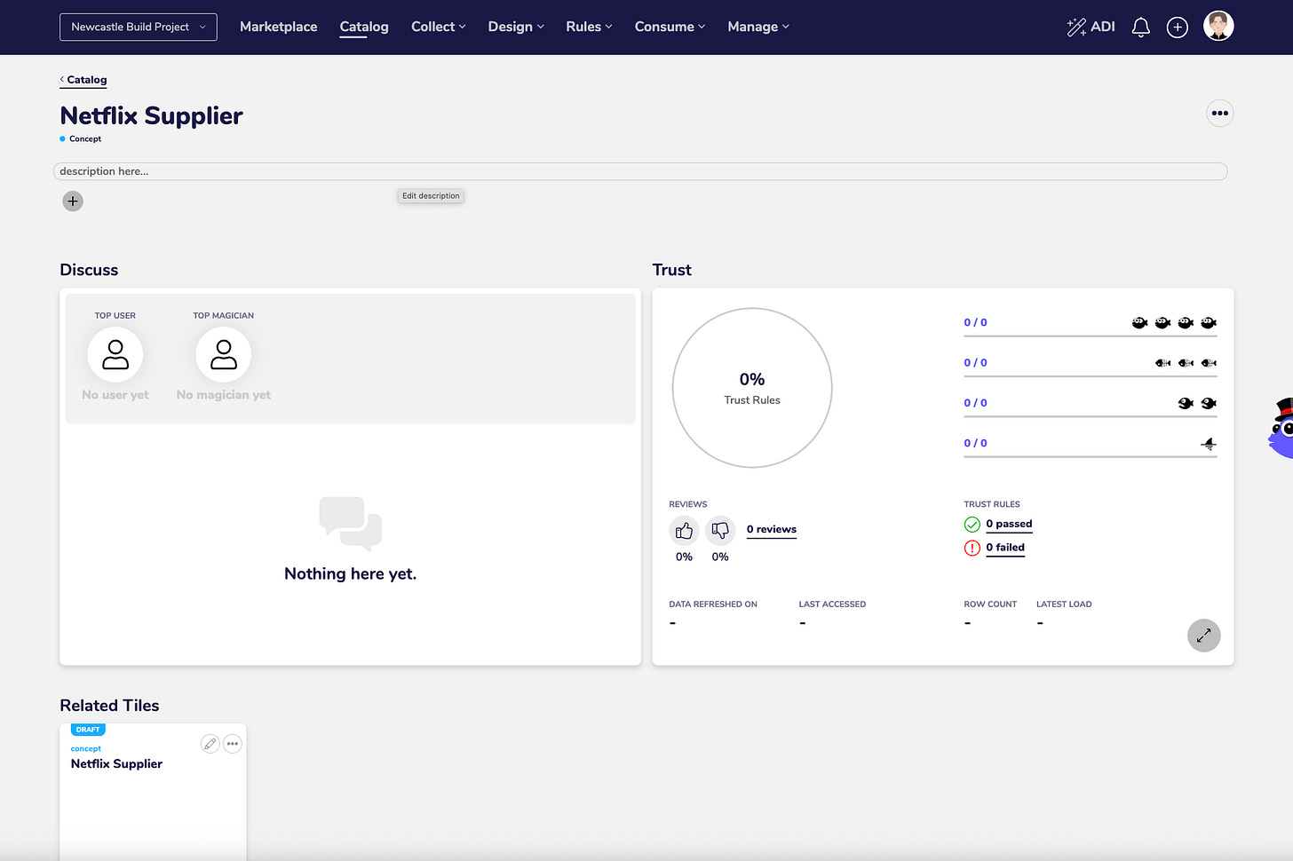The image size is (1293, 861).
Task: Expand the Design menu
Action: [x=516, y=27]
